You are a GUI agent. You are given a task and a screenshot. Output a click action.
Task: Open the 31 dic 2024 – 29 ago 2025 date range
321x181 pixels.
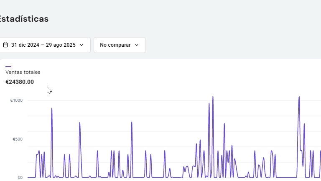(x=43, y=45)
